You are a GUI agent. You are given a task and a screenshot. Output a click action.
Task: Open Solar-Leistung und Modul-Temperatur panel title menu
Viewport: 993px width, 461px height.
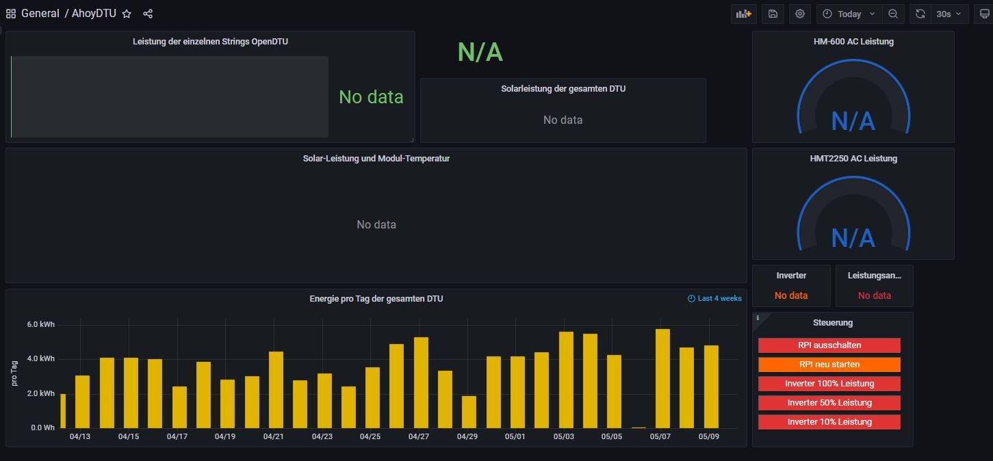tap(376, 159)
